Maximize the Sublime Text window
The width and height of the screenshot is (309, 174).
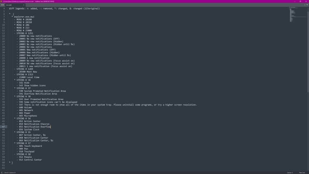pyautogui.click(x=300, y=1)
